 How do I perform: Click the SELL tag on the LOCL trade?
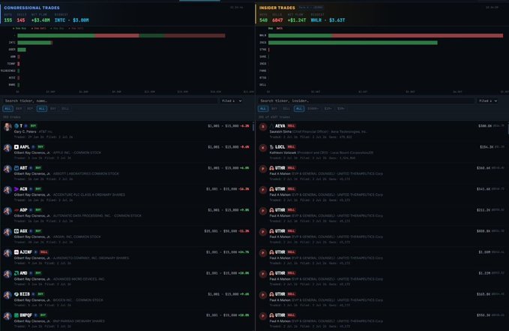(291, 147)
